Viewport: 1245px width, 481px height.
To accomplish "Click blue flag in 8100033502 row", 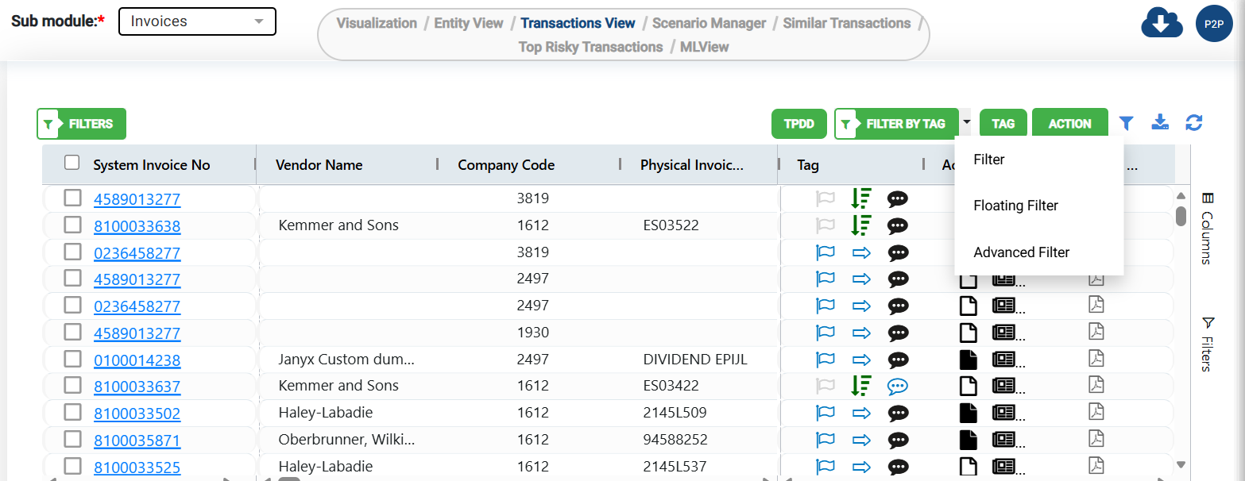I will tap(826, 414).
